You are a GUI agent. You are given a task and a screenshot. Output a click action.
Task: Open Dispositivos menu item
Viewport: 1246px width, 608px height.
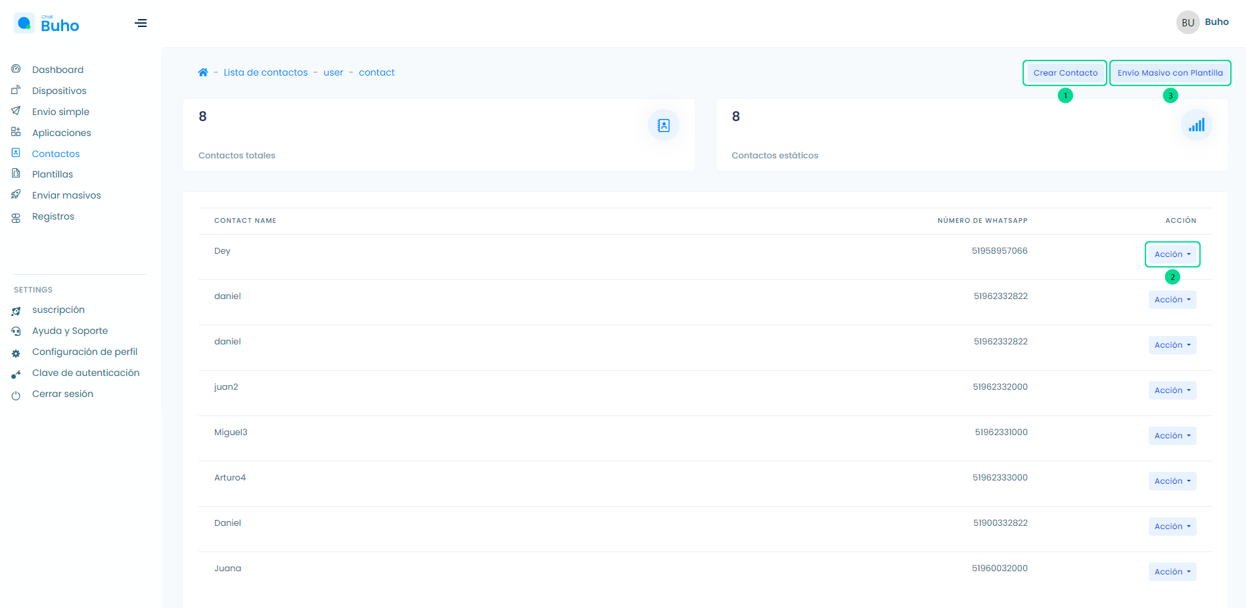59,91
